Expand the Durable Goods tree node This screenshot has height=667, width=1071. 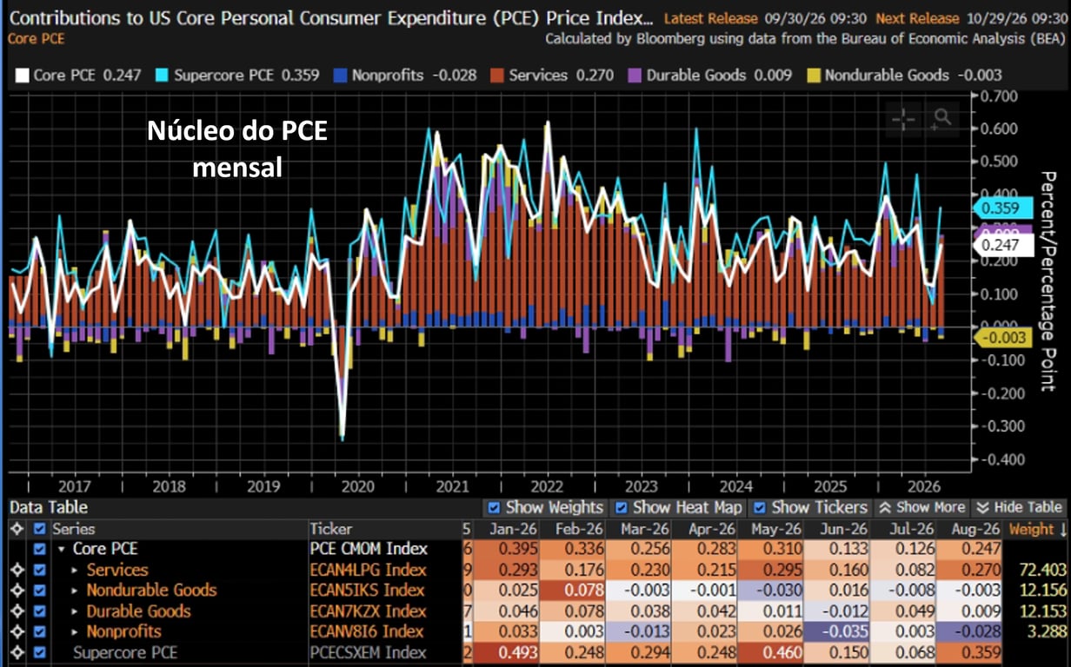point(75,611)
